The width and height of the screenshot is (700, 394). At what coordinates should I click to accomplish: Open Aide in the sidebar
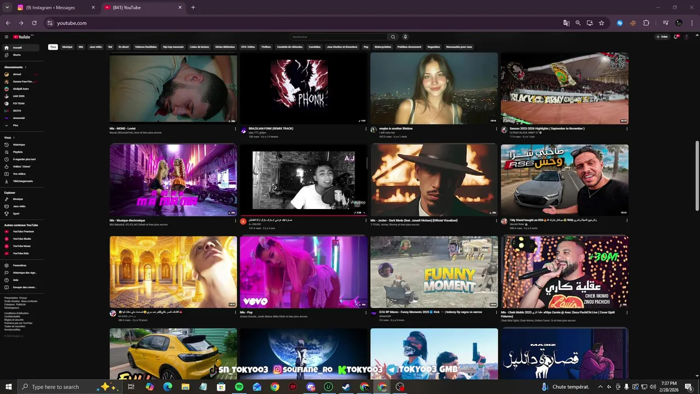21,280
